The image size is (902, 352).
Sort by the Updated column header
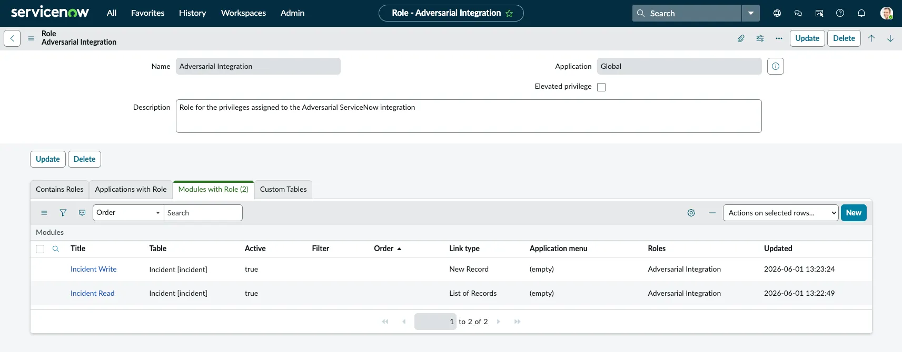click(x=778, y=249)
